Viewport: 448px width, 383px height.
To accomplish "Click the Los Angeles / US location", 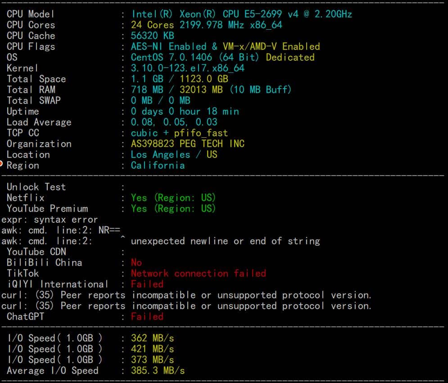I will (174, 154).
